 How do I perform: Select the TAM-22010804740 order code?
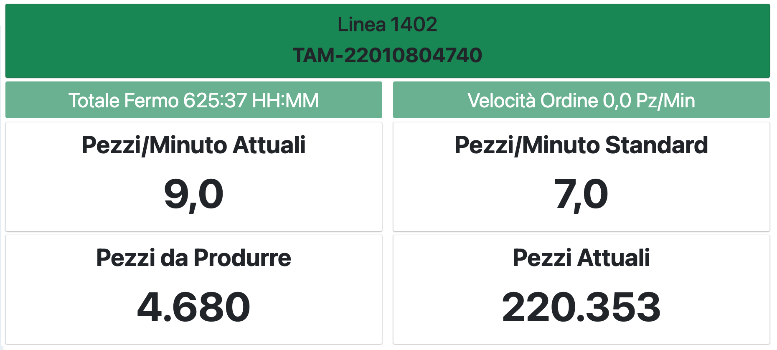click(x=387, y=56)
